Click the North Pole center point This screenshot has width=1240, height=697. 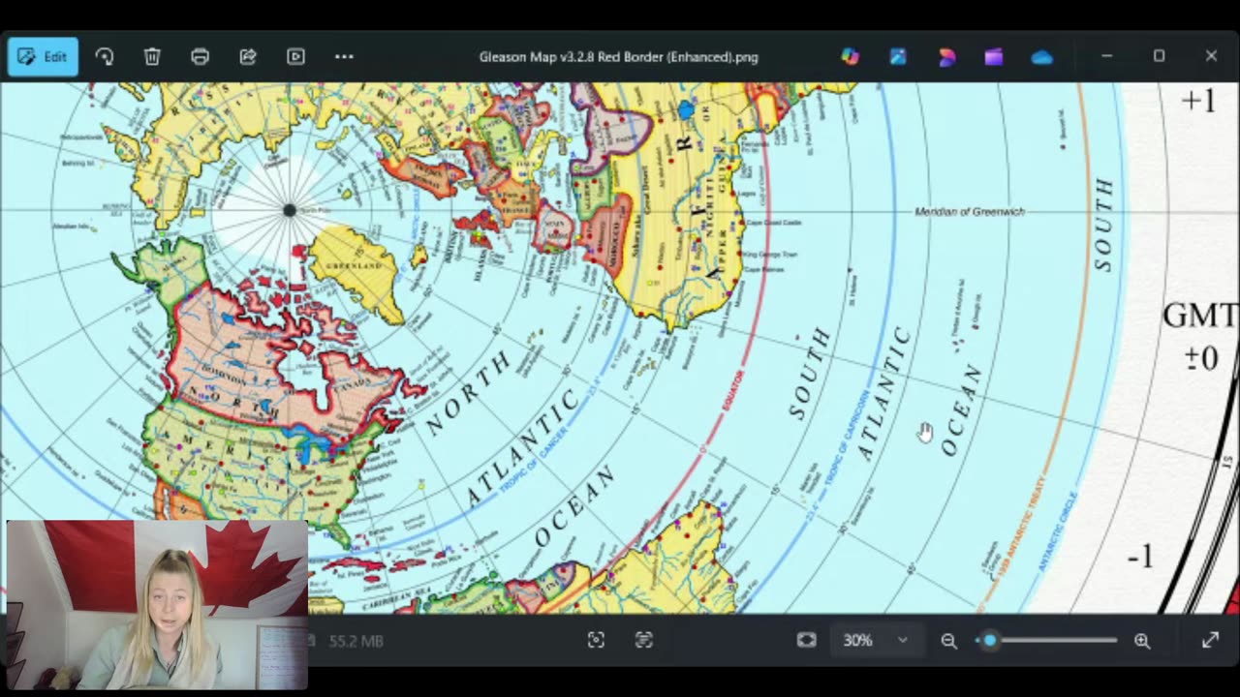coord(289,210)
